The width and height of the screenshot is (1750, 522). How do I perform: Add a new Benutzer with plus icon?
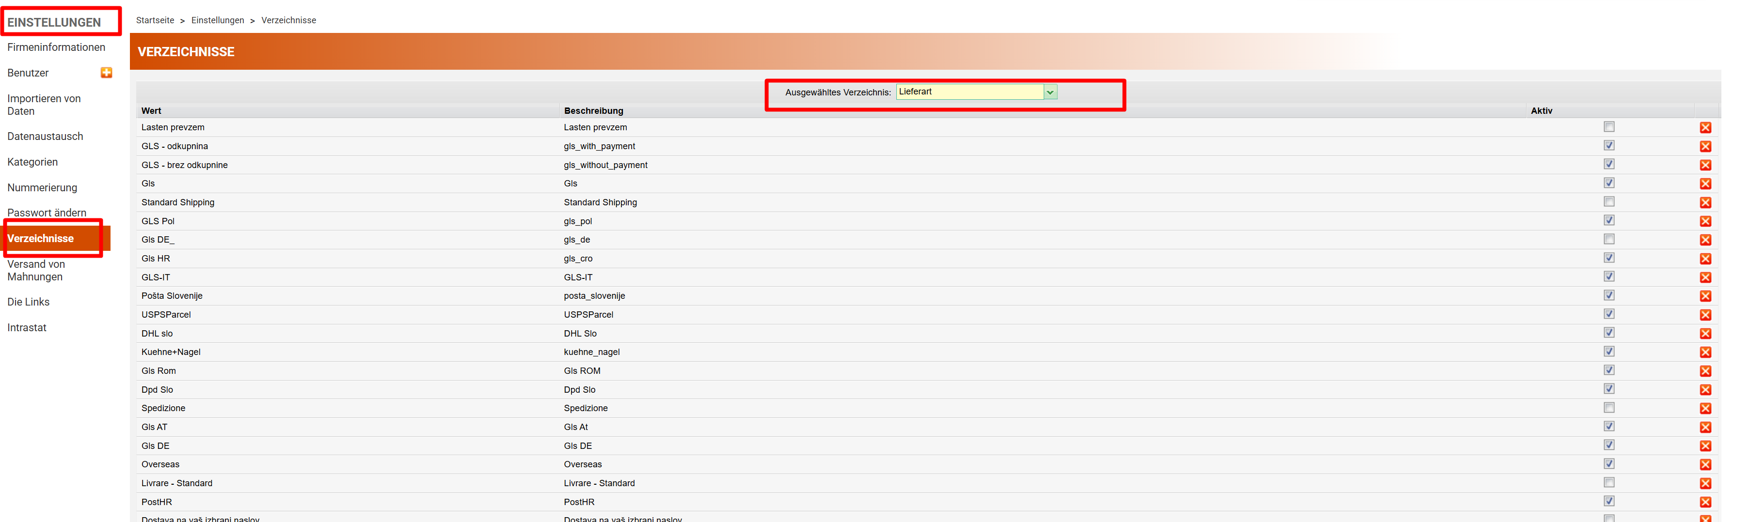click(x=107, y=73)
